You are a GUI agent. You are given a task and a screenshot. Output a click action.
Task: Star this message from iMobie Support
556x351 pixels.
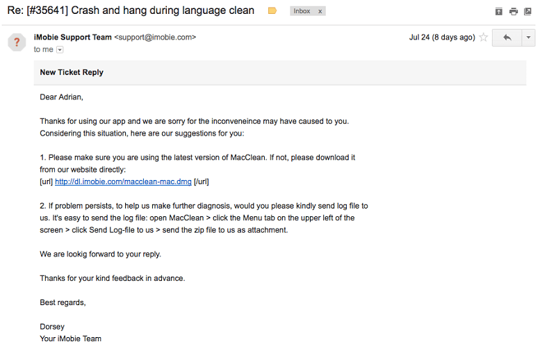483,38
